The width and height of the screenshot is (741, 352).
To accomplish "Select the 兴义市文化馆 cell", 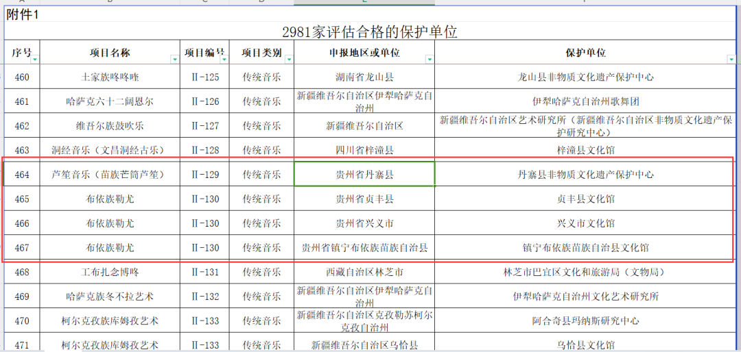I will (585, 223).
